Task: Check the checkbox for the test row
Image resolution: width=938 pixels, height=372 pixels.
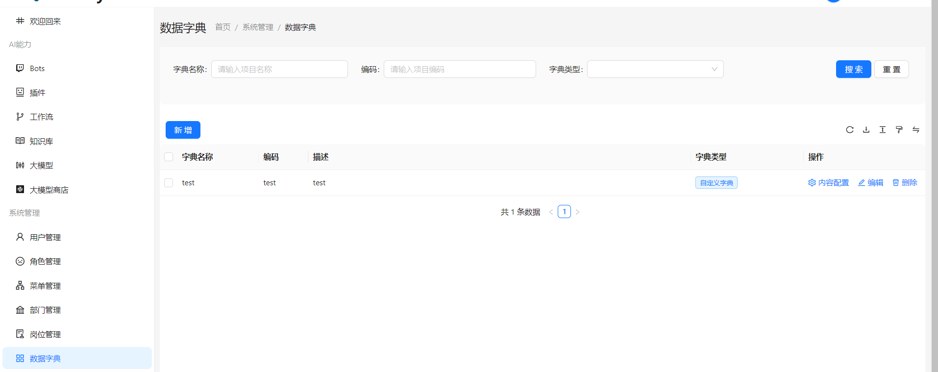Action: [x=169, y=183]
